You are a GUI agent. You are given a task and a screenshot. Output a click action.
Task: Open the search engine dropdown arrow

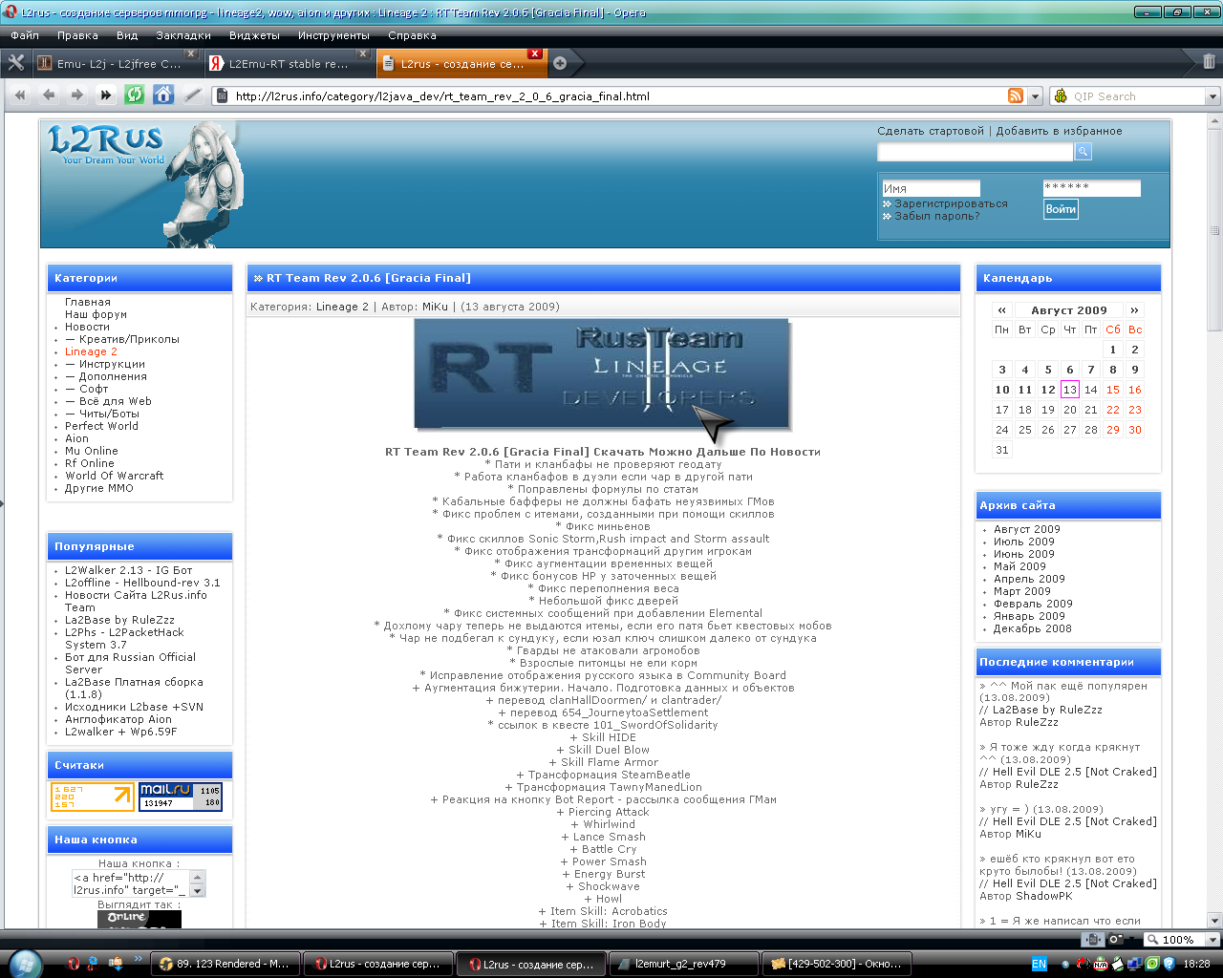click(1212, 96)
